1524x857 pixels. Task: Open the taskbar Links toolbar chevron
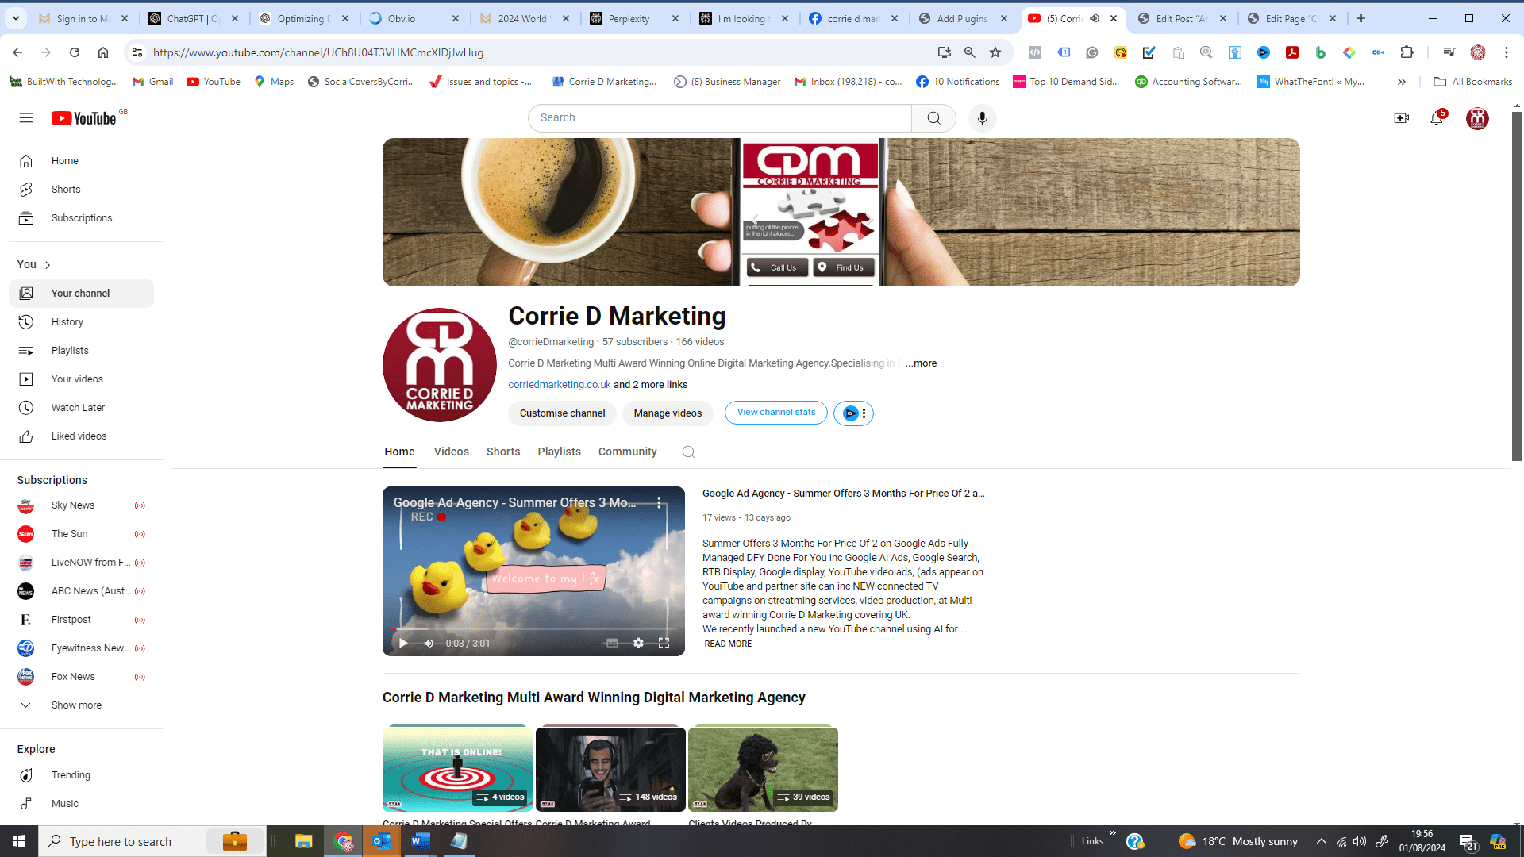coord(1112,833)
